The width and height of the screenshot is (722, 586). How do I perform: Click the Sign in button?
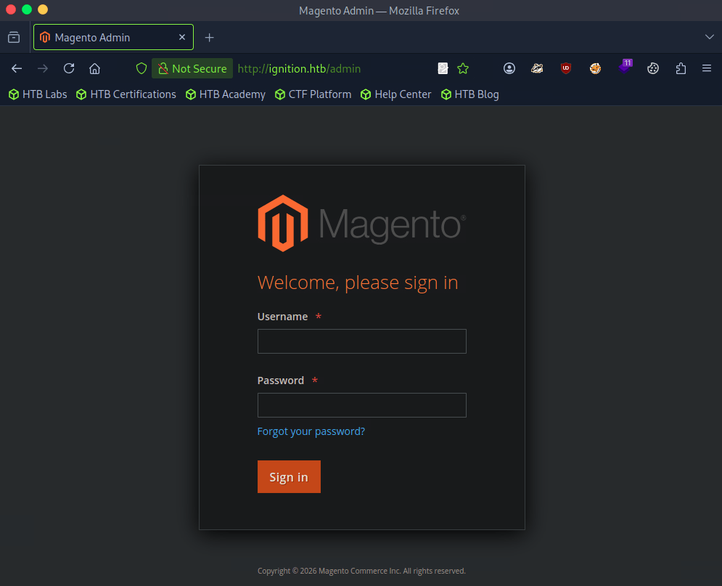(289, 477)
